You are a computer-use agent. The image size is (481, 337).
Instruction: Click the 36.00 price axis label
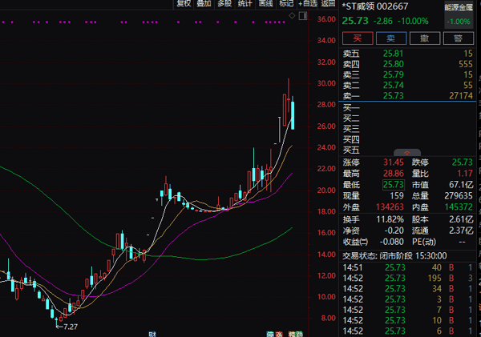click(x=326, y=19)
